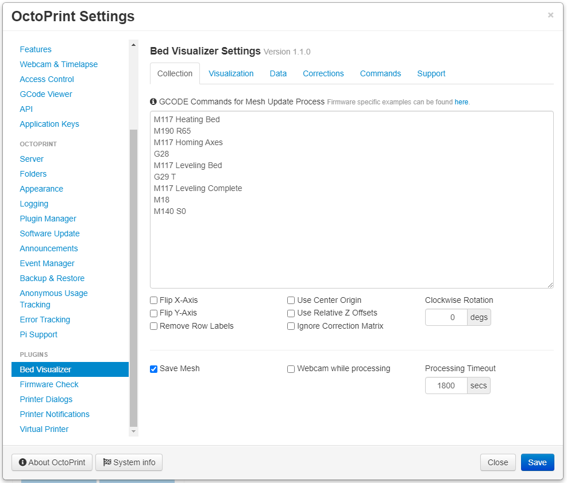Select API in sidebar

26,109
